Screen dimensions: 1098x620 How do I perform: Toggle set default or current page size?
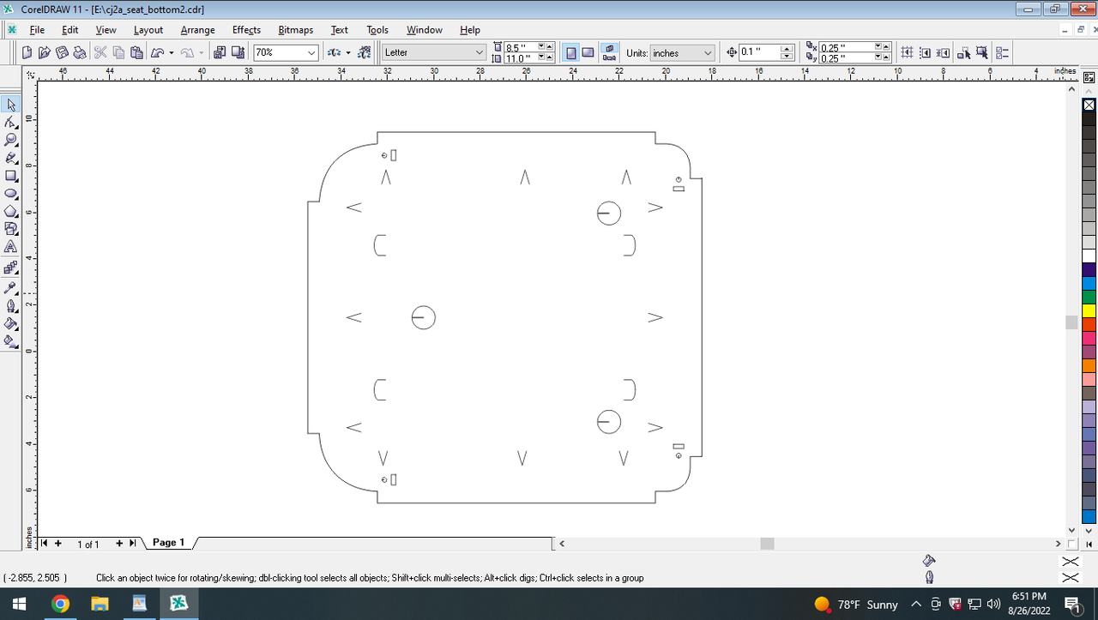tap(610, 52)
